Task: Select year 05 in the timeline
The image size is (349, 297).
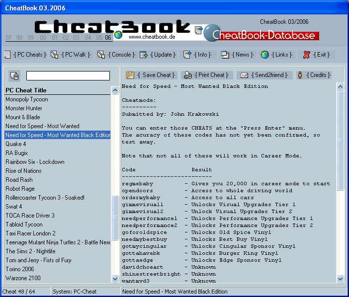Action: [x=99, y=38]
